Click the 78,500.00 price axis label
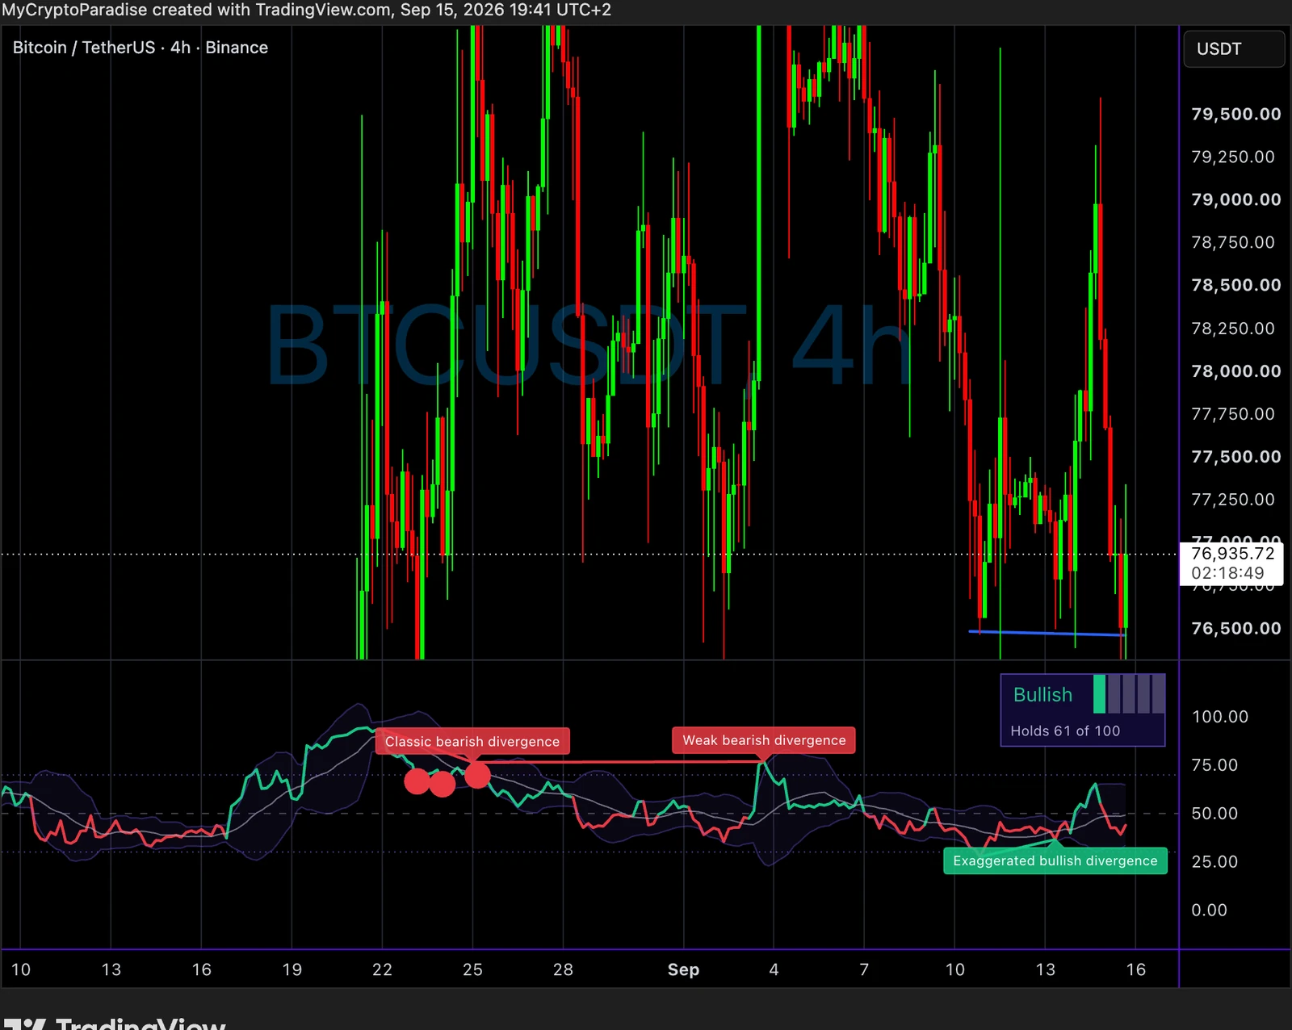 [1236, 285]
